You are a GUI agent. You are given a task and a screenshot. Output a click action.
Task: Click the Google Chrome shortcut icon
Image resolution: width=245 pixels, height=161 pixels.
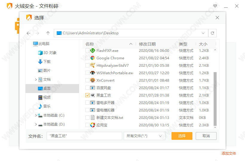pyautogui.click(x=93, y=58)
